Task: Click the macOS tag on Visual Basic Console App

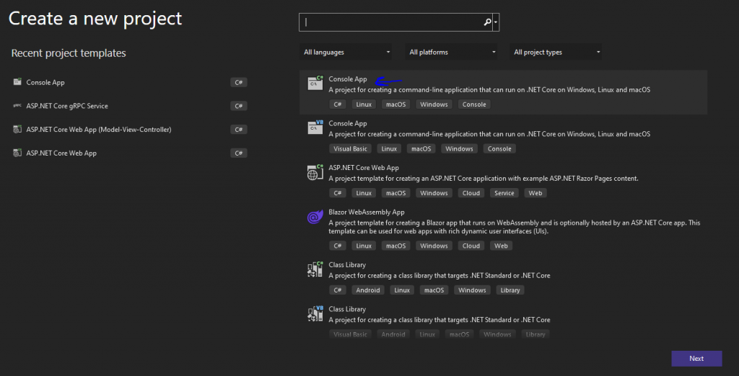Action: click(421, 148)
